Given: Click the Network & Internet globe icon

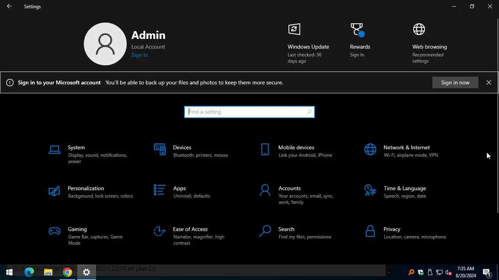Looking at the screenshot, I should coord(370,149).
